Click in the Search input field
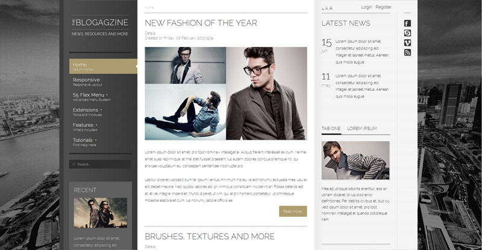 pos(100,165)
